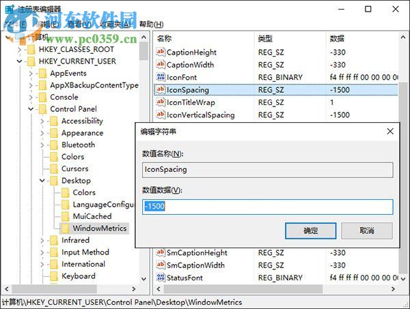Screen dimensions: 410x309
Task: Collapse the Control Panel key
Action: click(x=31, y=109)
